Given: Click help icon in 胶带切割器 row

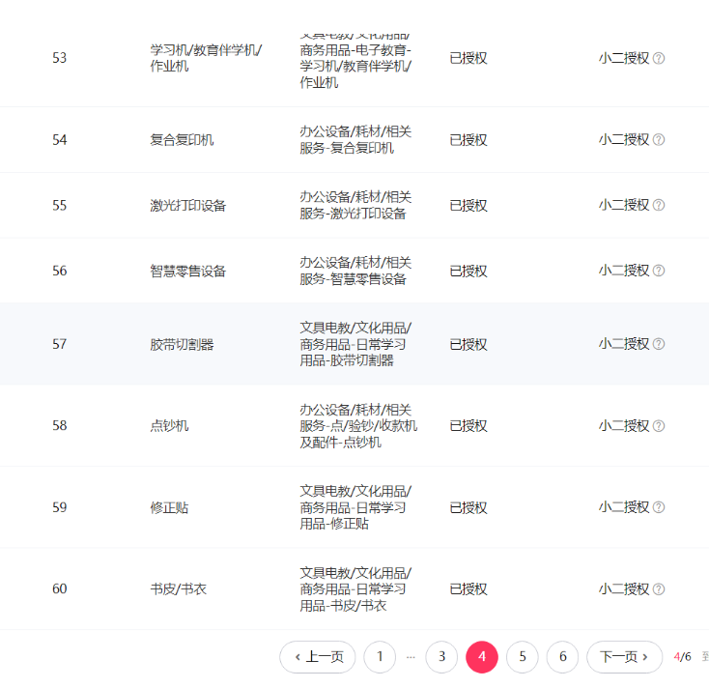Looking at the screenshot, I should tap(659, 344).
